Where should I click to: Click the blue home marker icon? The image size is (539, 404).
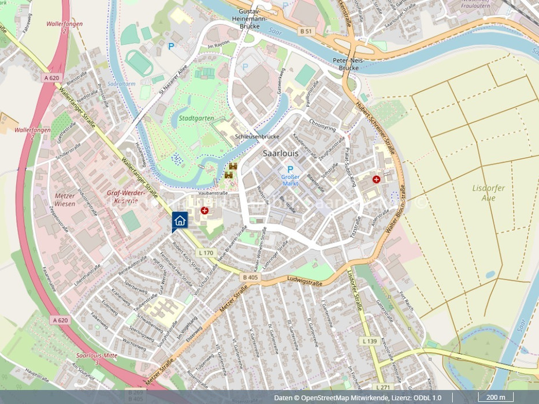(x=180, y=220)
